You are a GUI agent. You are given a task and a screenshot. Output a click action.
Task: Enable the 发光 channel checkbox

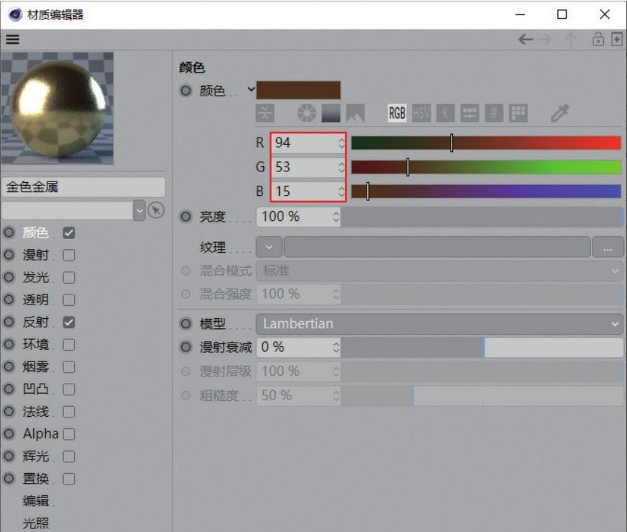click(69, 277)
